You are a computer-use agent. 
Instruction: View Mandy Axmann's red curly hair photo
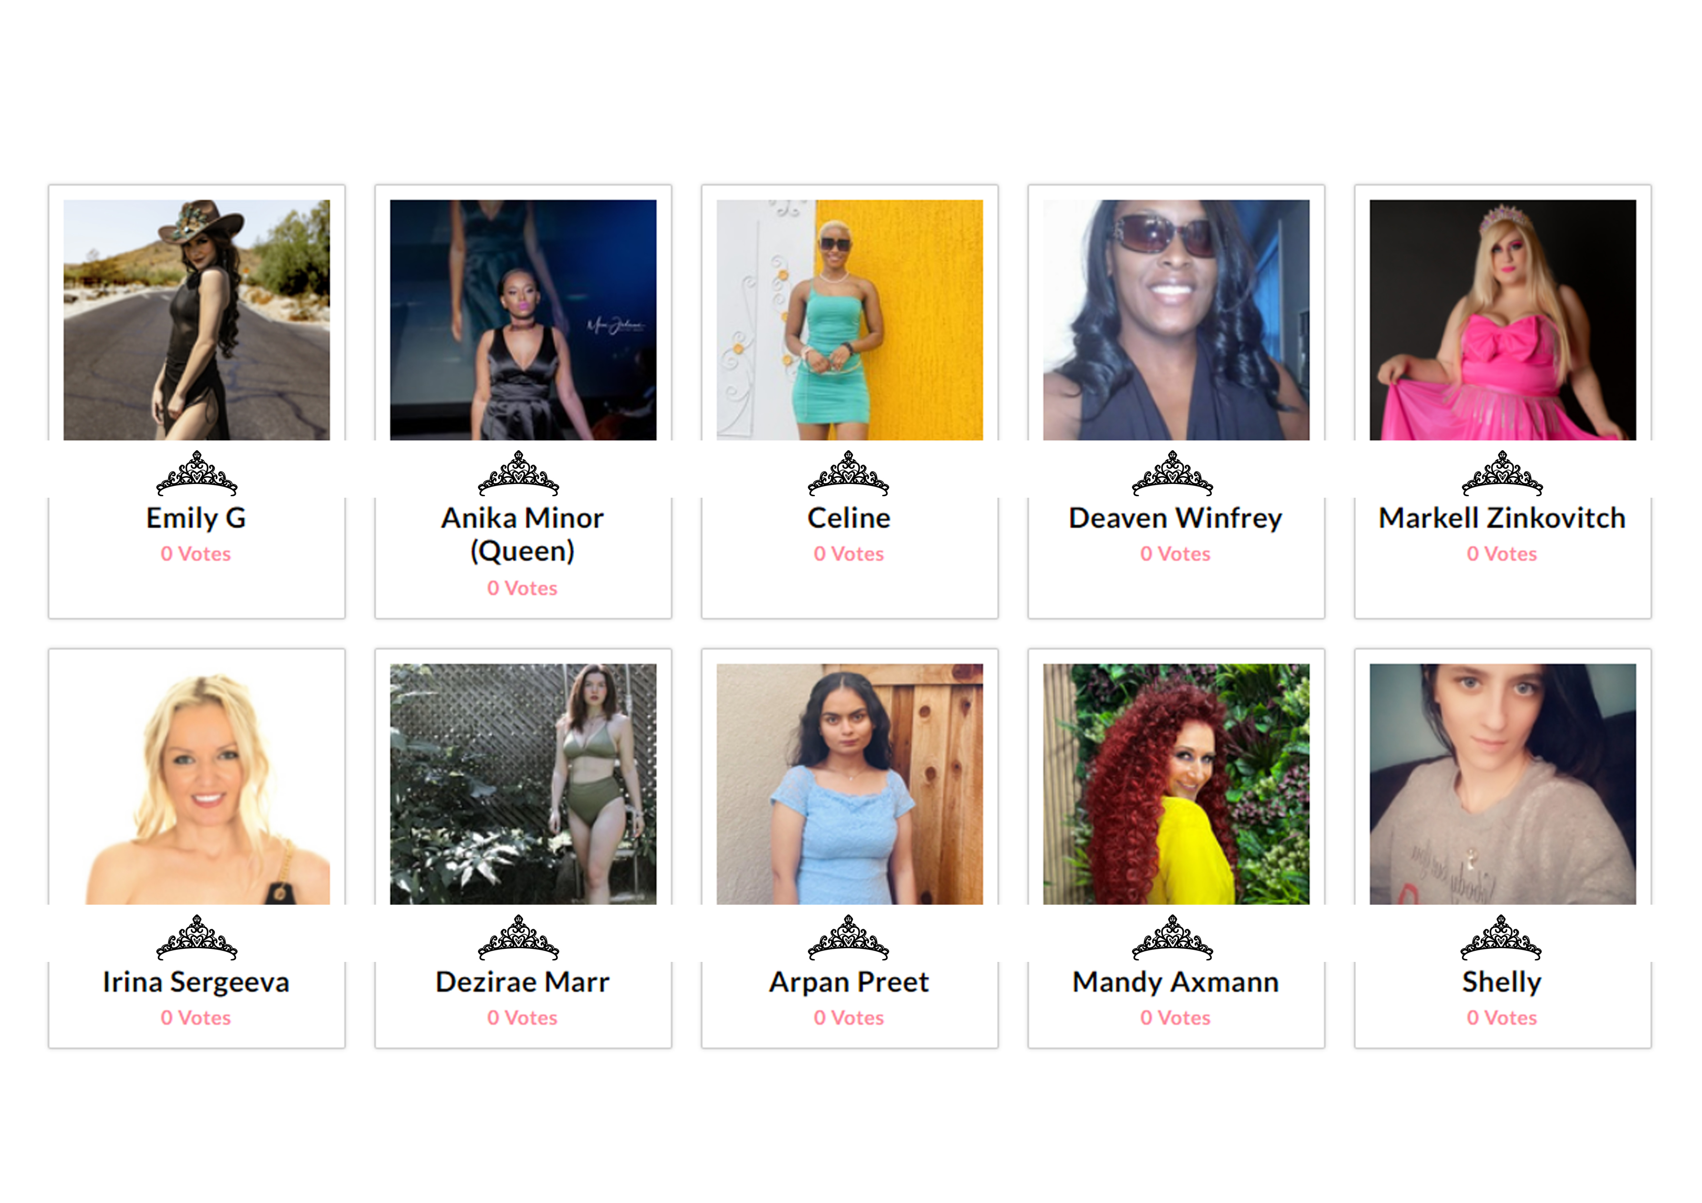1176,783
